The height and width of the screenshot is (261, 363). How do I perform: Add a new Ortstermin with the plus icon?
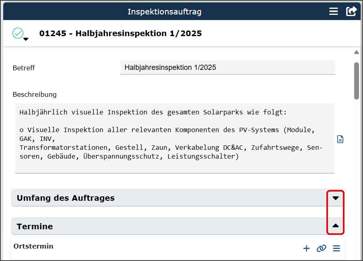pyautogui.click(x=307, y=248)
